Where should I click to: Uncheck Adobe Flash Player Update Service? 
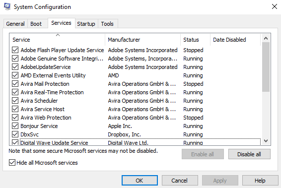pyautogui.click(x=15, y=50)
